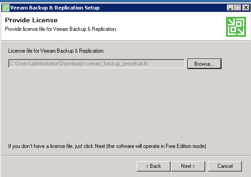Proceed by clicking Next >

click(x=188, y=166)
